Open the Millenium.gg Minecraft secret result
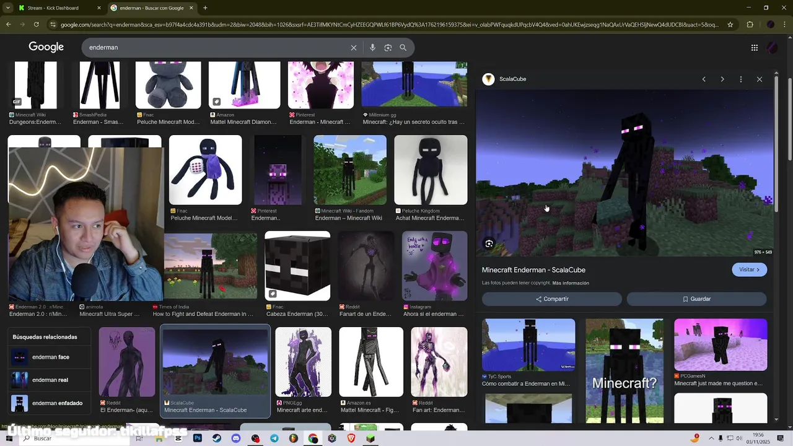 [x=414, y=85]
